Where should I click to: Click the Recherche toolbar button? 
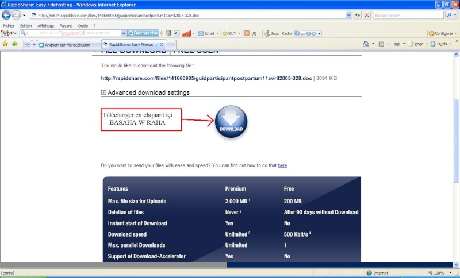click(x=143, y=33)
